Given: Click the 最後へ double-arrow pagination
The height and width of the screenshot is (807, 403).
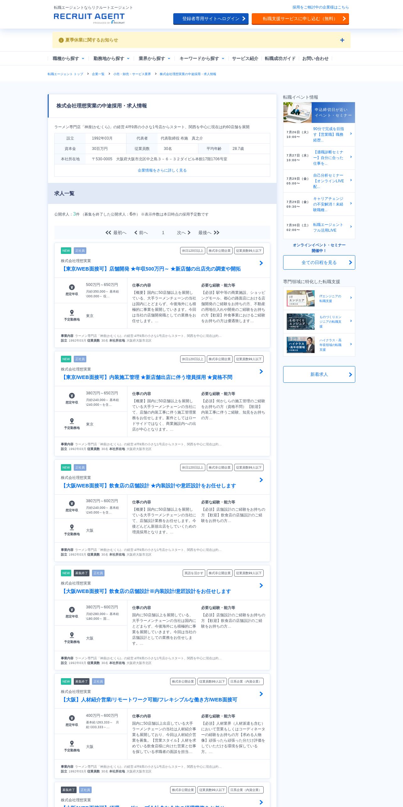Looking at the screenshot, I should click(x=209, y=233).
